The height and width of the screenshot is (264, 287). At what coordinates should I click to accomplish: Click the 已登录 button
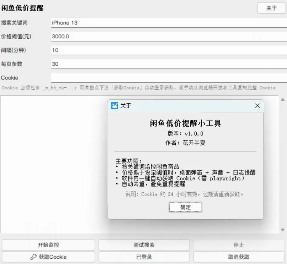144,257
